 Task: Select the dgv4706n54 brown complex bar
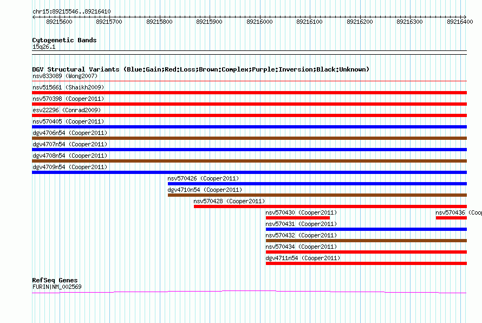(x=249, y=138)
